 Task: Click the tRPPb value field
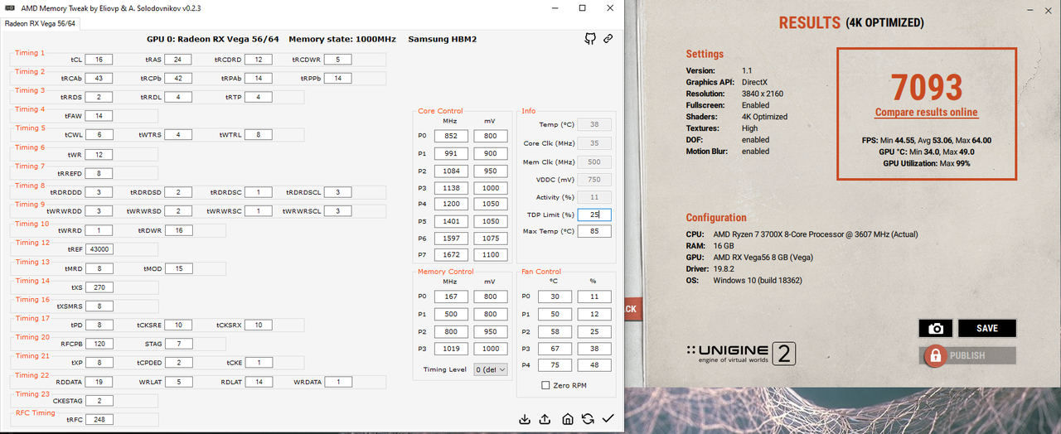(337, 78)
